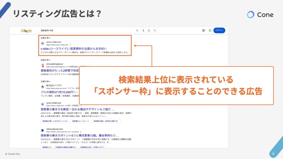Viewport: 283px width, 159px height.
Task: Click the 株式会社アイボウ favicon
Action: (43, 87)
